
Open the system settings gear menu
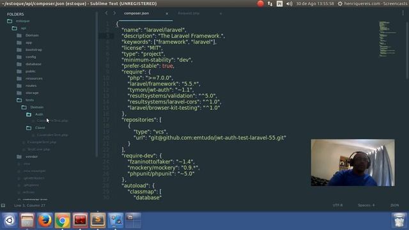(340, 4)
